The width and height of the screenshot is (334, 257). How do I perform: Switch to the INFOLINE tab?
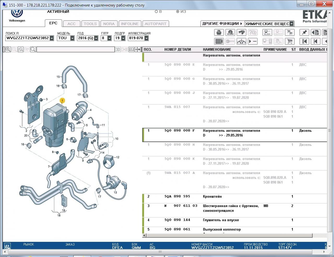pyautogui.click(x=130, y=24)
